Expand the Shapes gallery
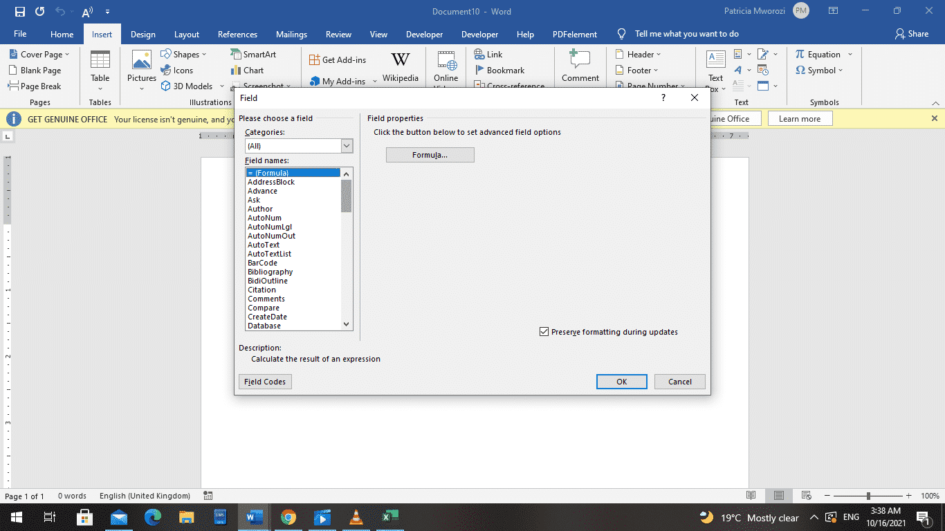 click(x=184, y=55)
